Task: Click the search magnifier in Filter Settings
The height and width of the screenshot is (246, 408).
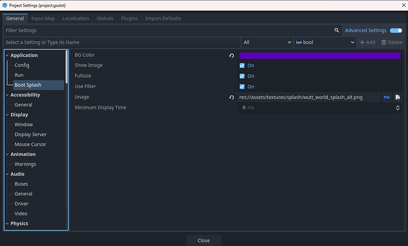Action: [337, 30]
